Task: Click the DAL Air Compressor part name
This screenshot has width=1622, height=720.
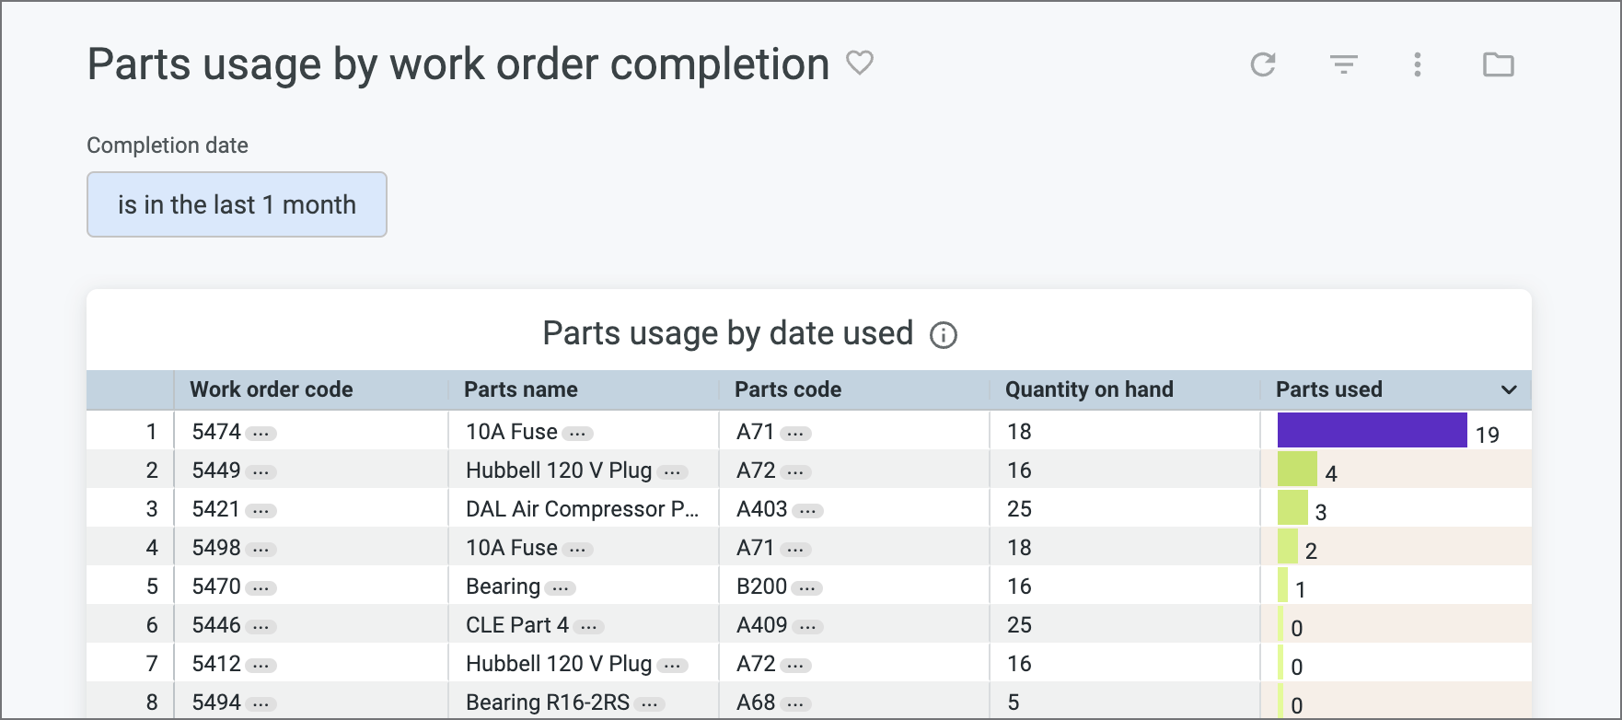Action: (x=581, y=509)
